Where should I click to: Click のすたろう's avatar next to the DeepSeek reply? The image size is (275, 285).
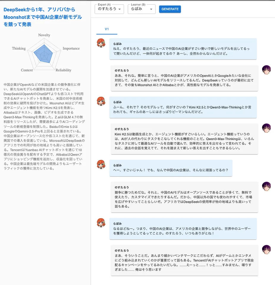[266, 70]
